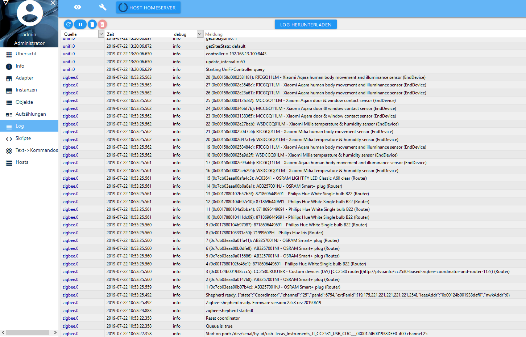
Task: Open the debug log level dropdown
Action: pos(200,34)
